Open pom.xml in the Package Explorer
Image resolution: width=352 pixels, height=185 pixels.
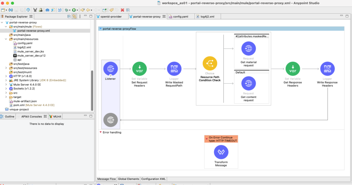[20, 105]
